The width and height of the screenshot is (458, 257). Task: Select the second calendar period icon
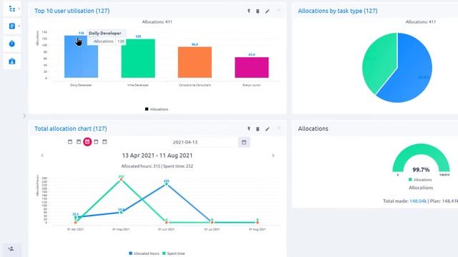click(79, 141)
